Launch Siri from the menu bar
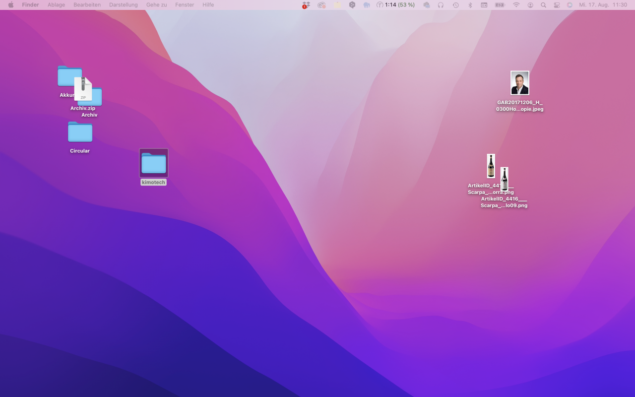 570,5
